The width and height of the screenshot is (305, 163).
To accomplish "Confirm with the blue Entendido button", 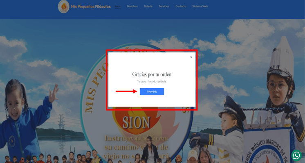I will click(152, 91).
